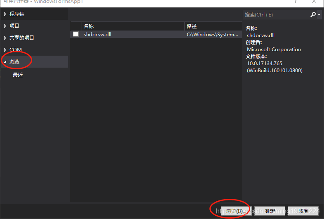Open the search options dropdown arrow

pyautogui.click(x=319, y=14)
